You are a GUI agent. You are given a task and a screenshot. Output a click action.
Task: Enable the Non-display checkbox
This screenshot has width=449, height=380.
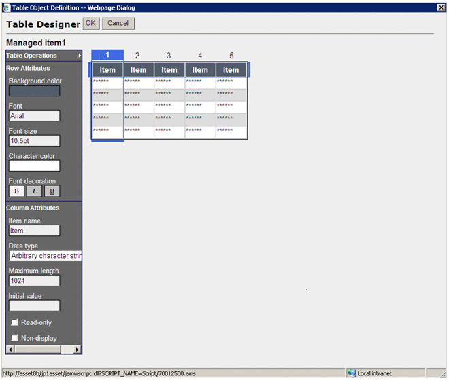[x=14, y=338]
